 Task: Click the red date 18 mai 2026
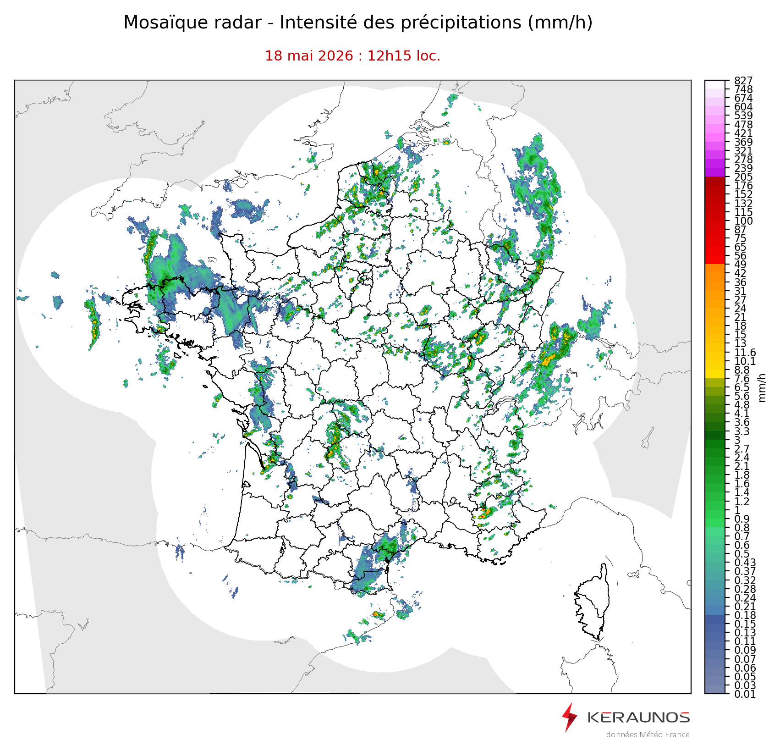coord(309,56)
